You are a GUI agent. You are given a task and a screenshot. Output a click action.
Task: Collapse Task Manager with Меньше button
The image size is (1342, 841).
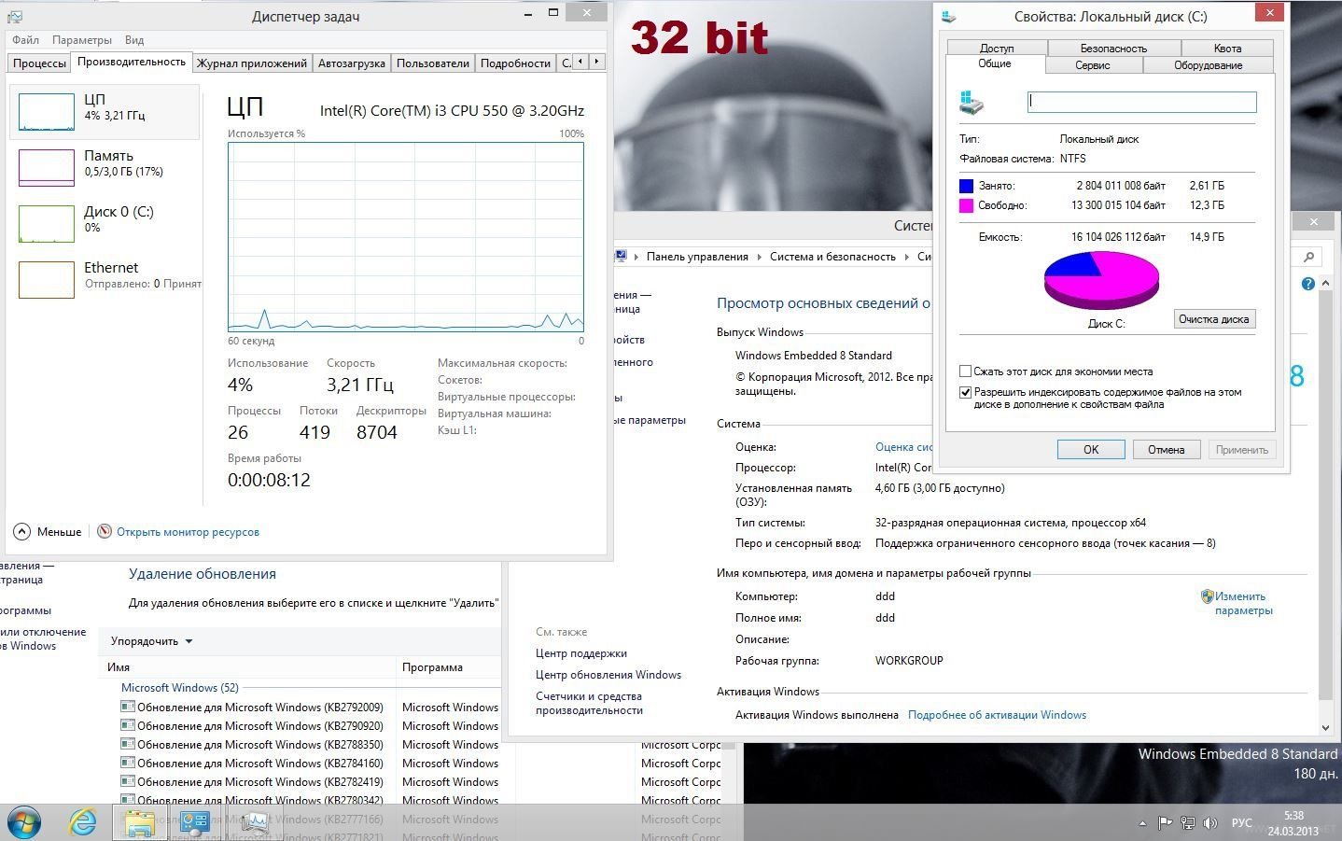tap(48, 532)
